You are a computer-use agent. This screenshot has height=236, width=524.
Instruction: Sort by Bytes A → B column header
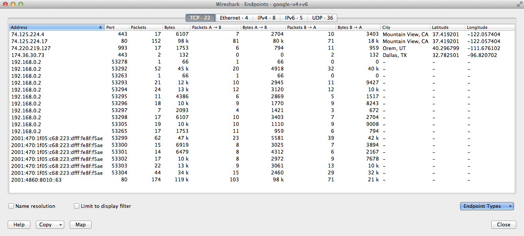263,27
